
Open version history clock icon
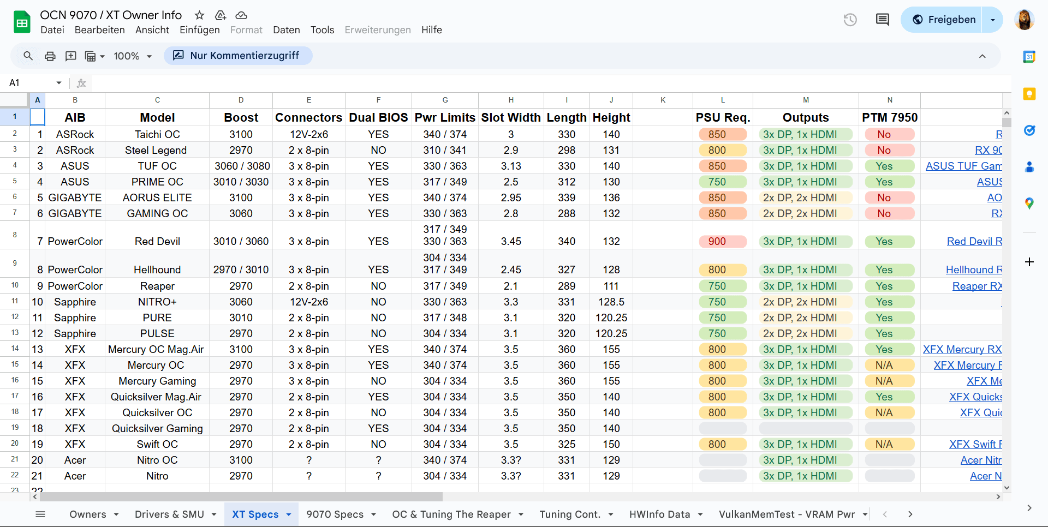(x=850, y=20)
